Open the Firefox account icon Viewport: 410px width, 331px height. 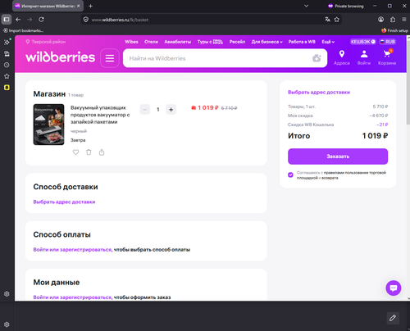click(x=380, y=20)
